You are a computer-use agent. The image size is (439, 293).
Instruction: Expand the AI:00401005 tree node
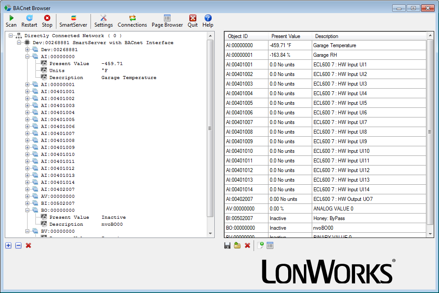[x=27, y=119]
